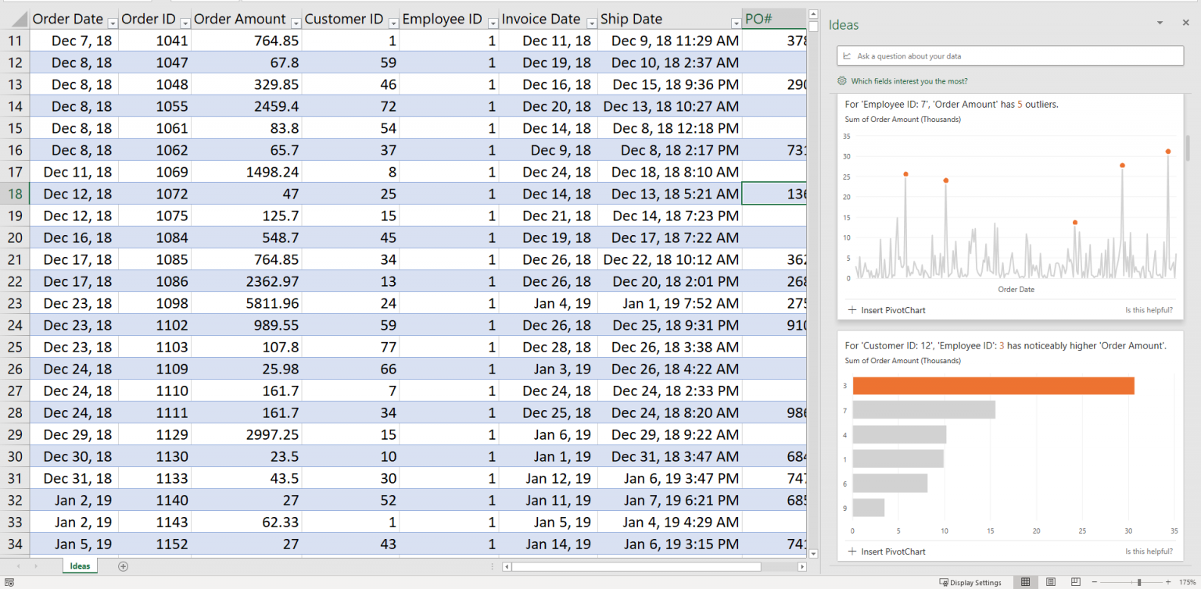The height and width of the screenshot is (589, 1201).
Task: Adjust the zoom level slider
Action: click(1138, 581)
